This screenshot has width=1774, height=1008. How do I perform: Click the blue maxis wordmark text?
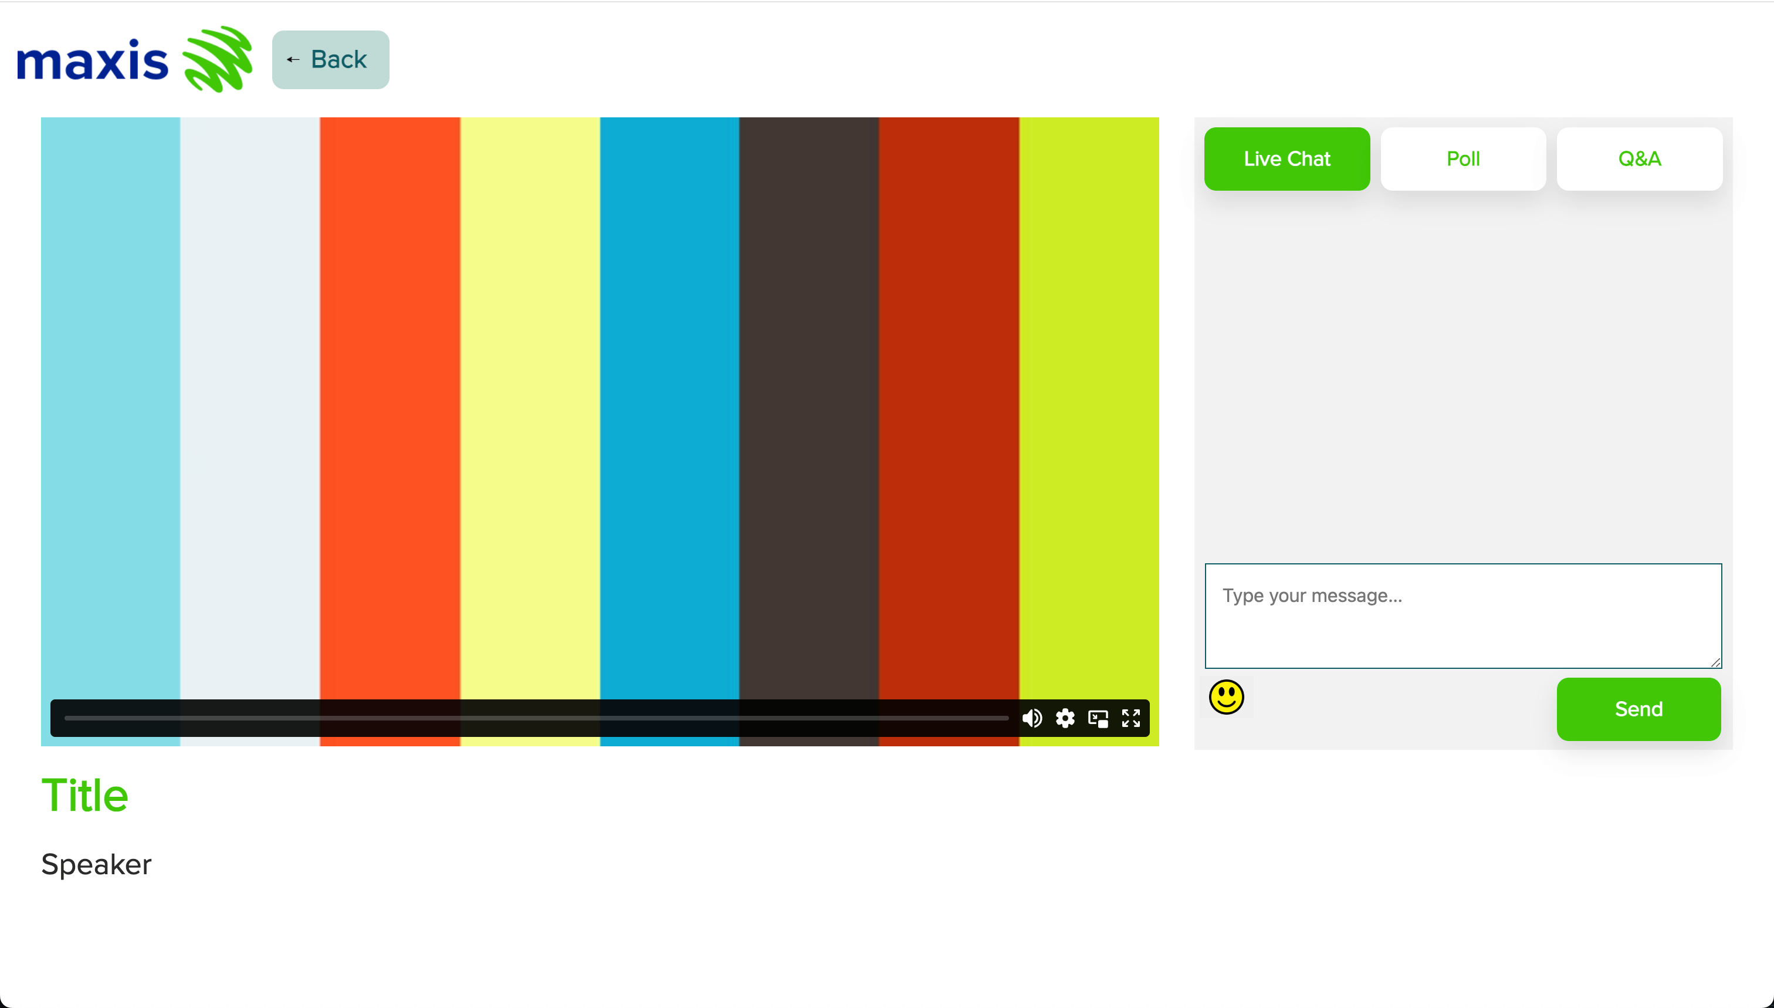pos(92,62)
